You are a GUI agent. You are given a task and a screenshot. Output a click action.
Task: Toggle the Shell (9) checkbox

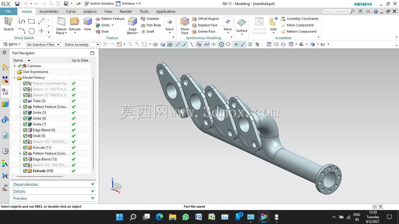point(25,136)
